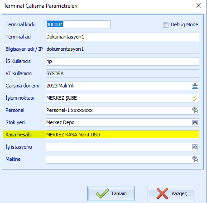Click the İş istasyonu label

point(19,147)
